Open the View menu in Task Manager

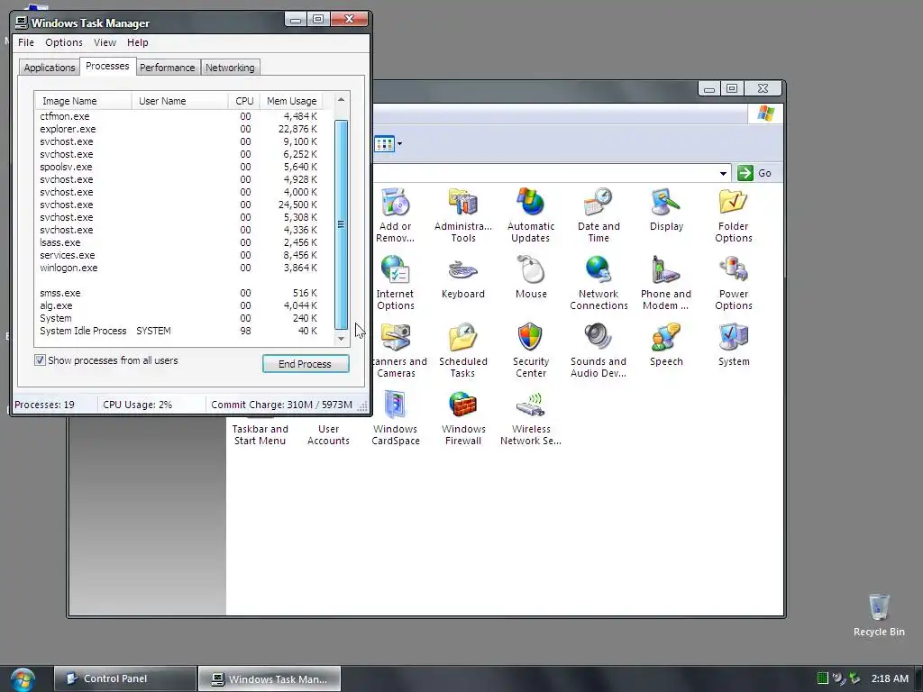[x=105, y=42]
